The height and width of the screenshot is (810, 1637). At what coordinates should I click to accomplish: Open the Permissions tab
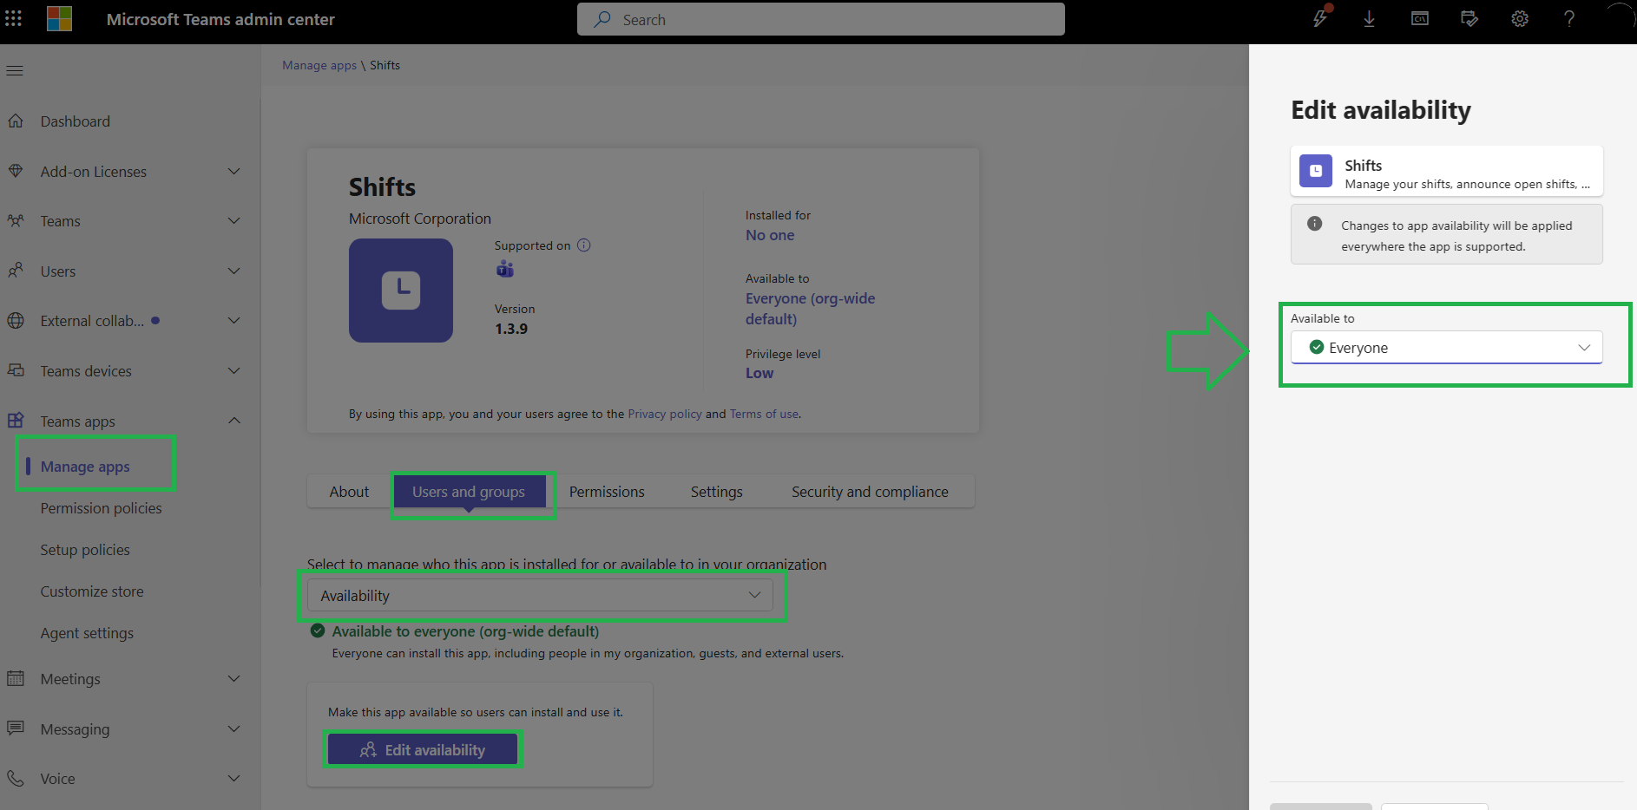[607, 492]
